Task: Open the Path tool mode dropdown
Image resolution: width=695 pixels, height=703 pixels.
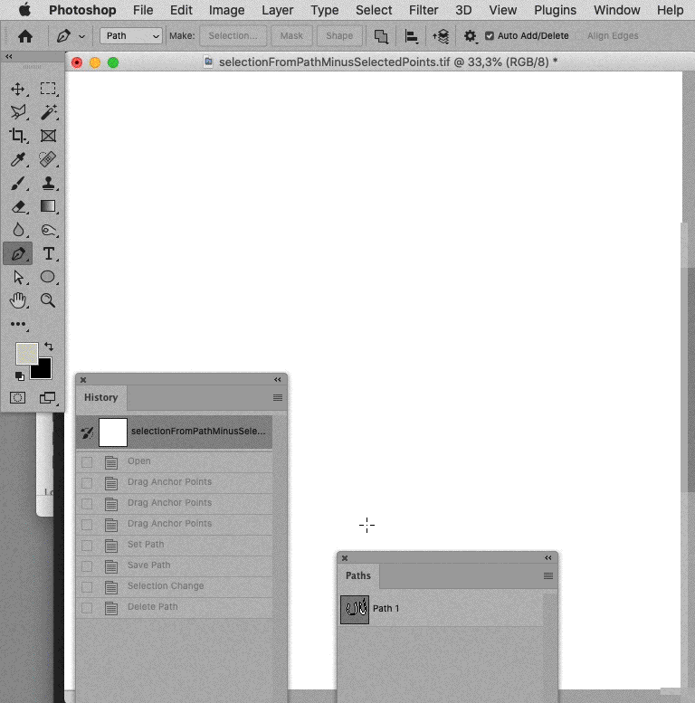Action: [x=131, y=36]
